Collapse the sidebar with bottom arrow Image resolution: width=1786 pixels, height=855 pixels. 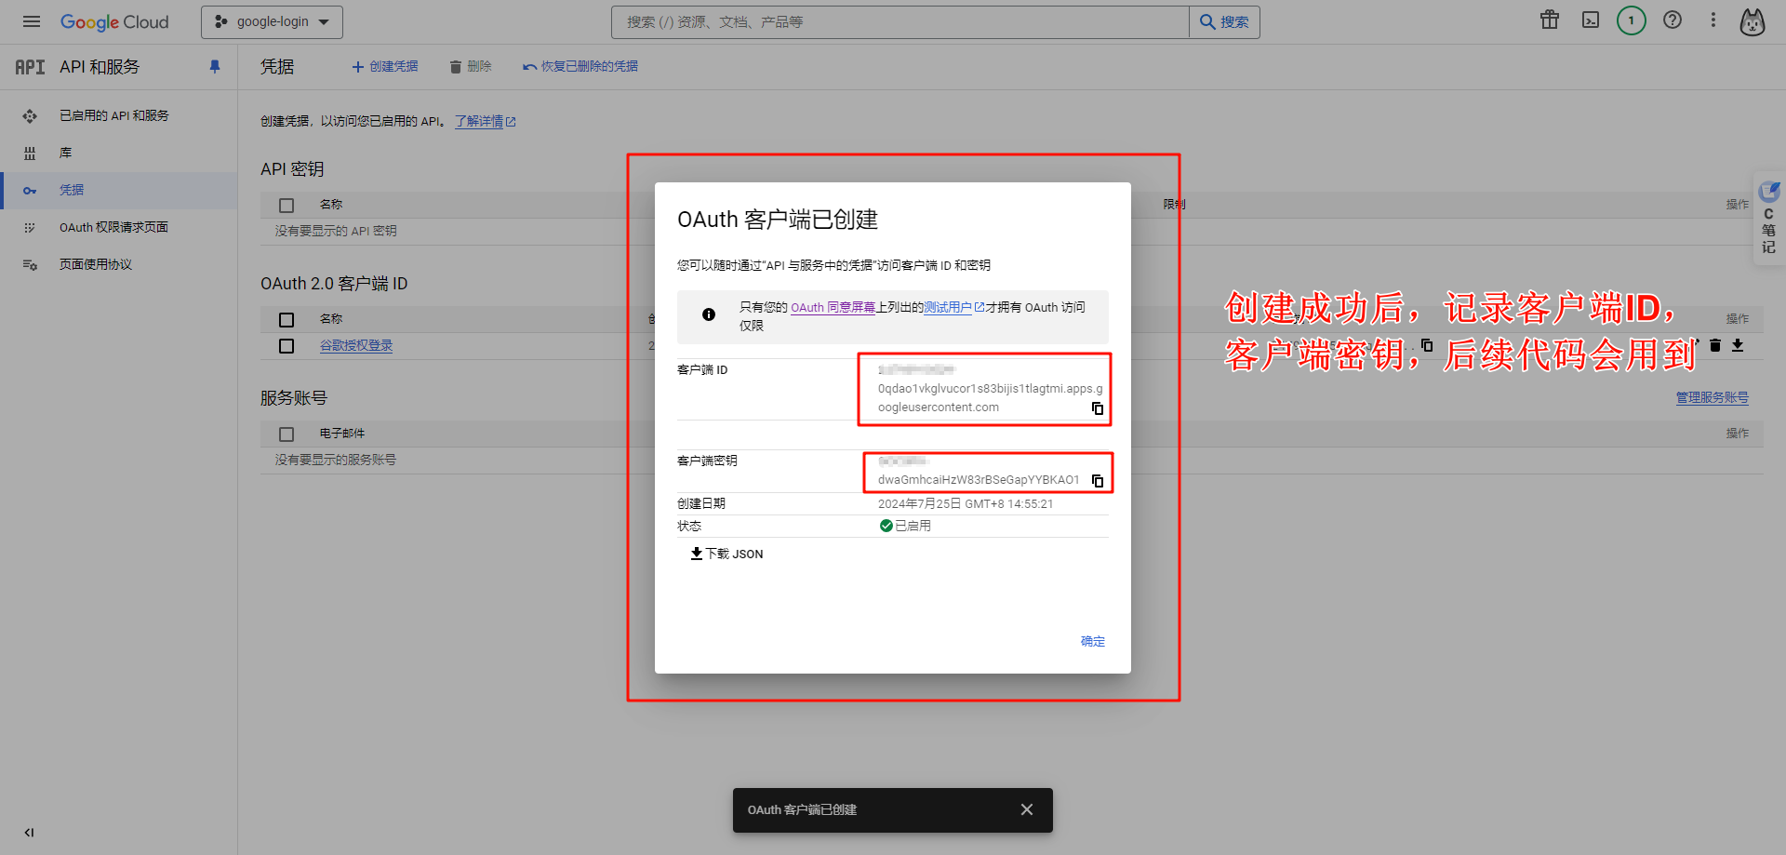pyautogui.click(x=30, y=833)
